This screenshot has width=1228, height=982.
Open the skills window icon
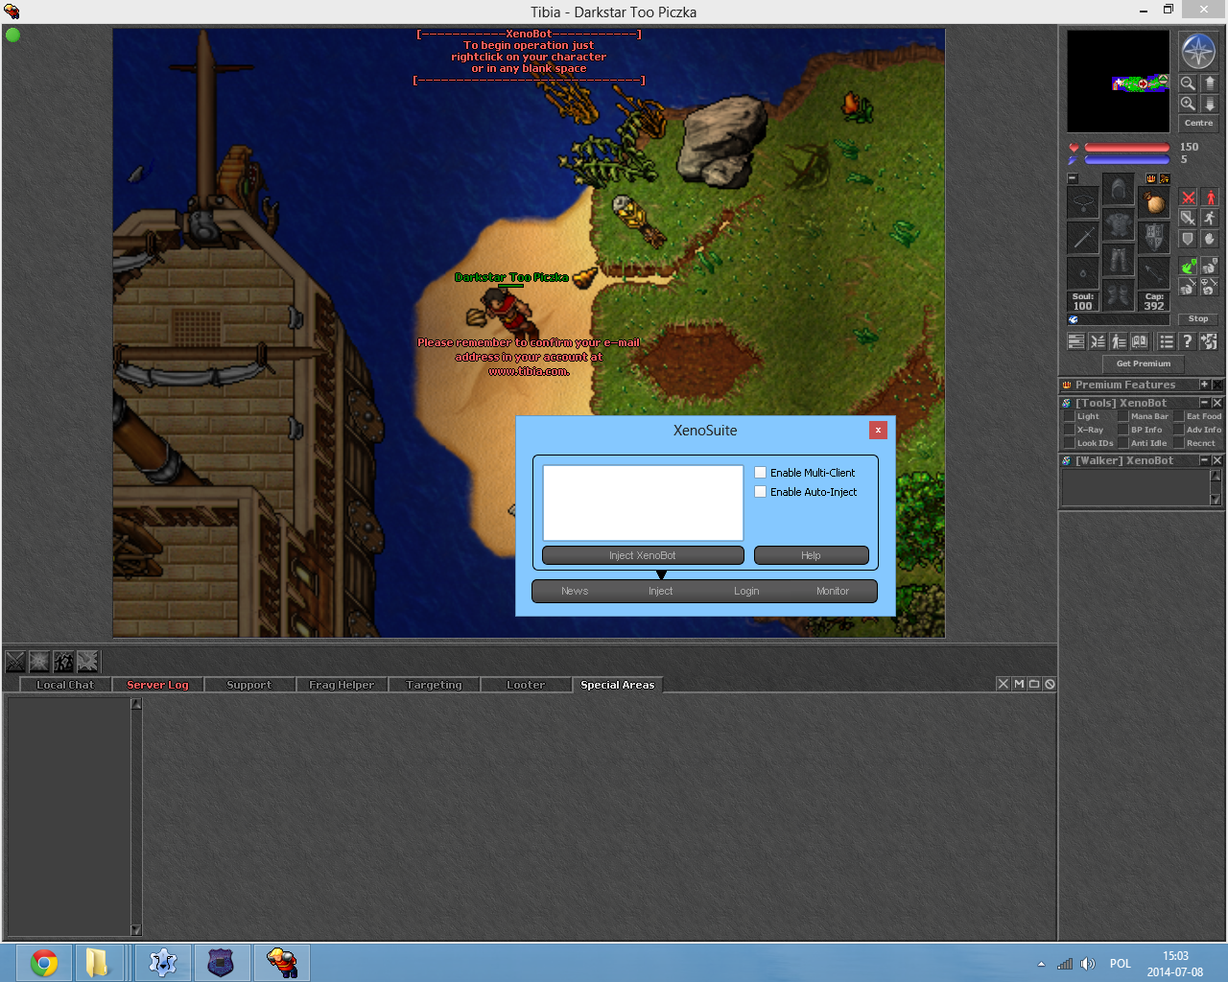1076,341
